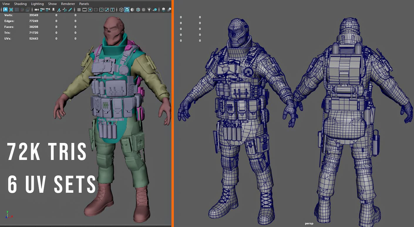Open the Shading menu

(x=20, y=4)
